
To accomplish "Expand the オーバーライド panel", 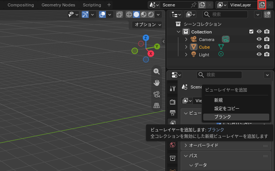I will point(226,145).
